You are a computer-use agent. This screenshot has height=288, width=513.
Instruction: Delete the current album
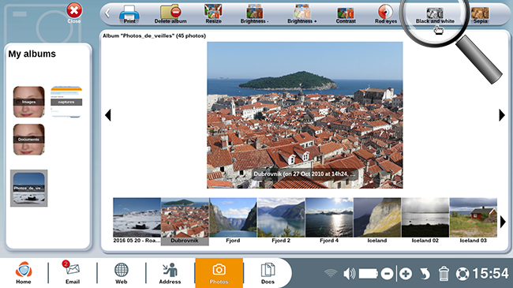coord(170,14)
